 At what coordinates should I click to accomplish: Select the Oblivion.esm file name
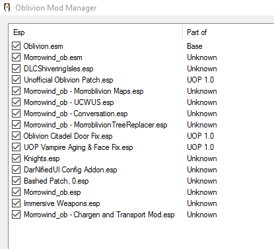[44, 46]
